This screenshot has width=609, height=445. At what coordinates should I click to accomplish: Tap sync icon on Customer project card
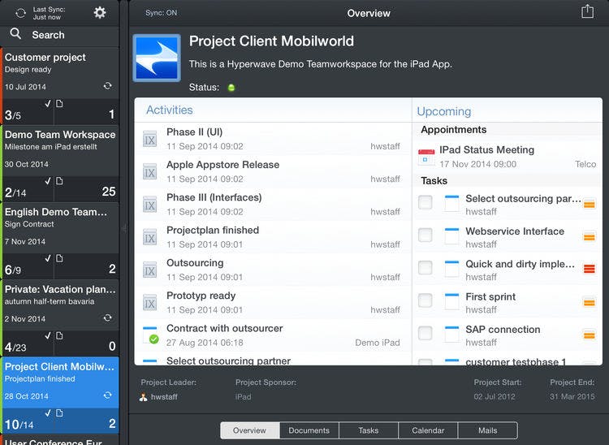pos(107,86)
